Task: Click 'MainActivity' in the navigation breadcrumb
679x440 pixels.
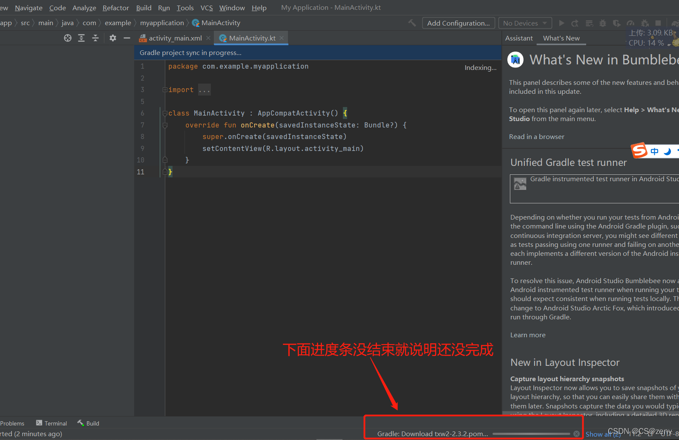Action: [x=216, y=23]
